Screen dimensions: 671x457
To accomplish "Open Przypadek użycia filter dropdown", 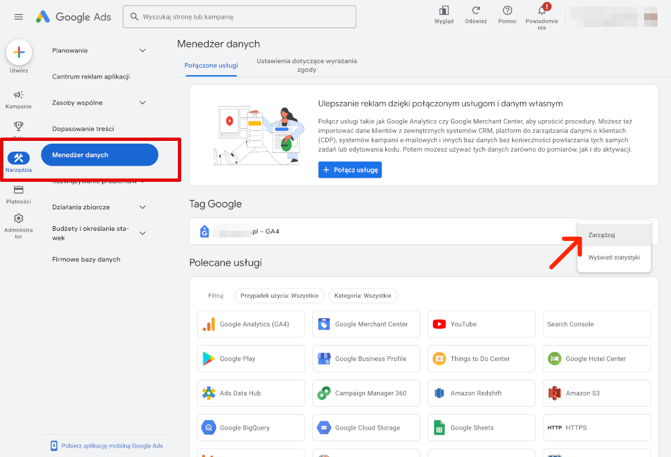I will (279, 296).
